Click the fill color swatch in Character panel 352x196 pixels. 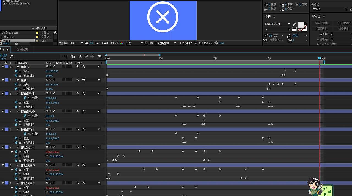[x=301, y=25]
